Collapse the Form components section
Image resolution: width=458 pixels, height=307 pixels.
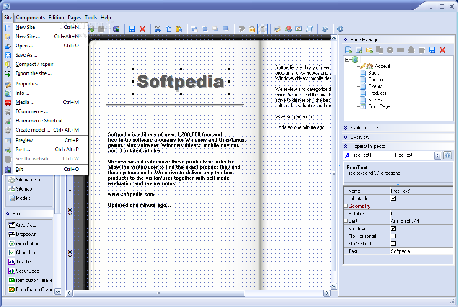pos(8,214)
